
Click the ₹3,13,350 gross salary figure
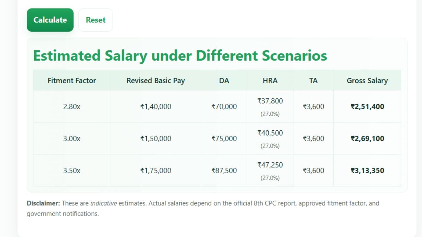click(x=367, y=171)
